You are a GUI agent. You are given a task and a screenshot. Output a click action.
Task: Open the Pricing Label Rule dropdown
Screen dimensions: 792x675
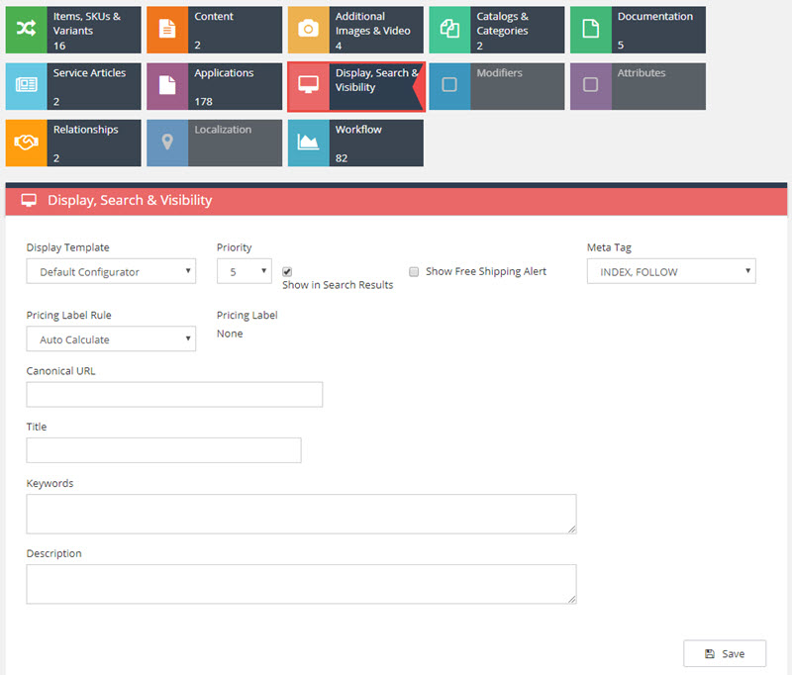click(x=111, y=339)
